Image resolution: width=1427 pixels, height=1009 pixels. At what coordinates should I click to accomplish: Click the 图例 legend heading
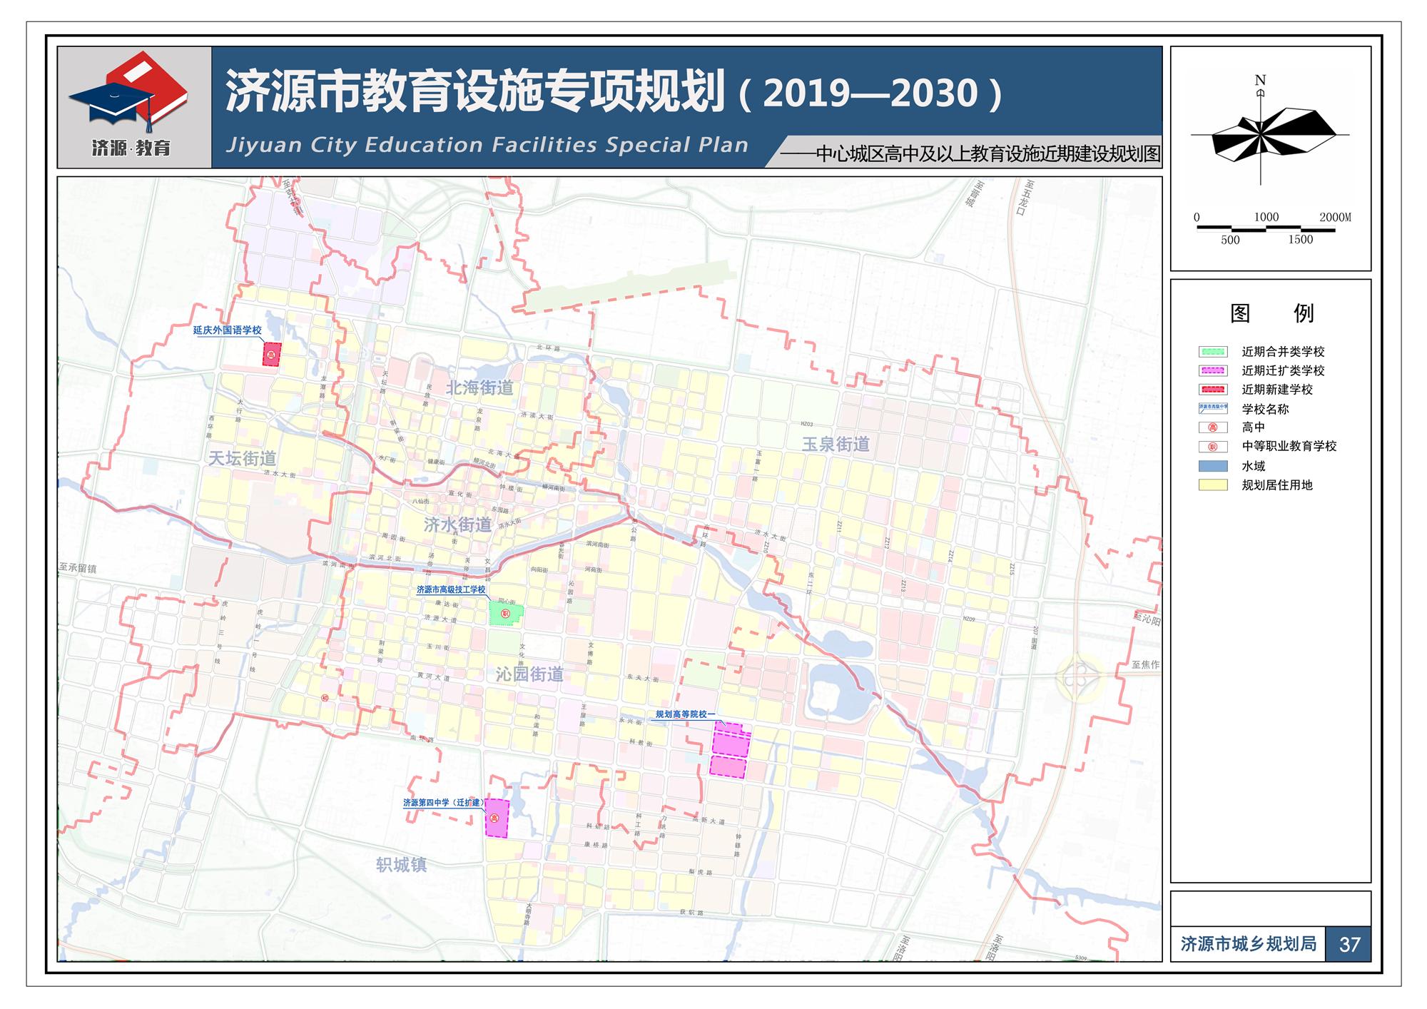[1271, 313]
